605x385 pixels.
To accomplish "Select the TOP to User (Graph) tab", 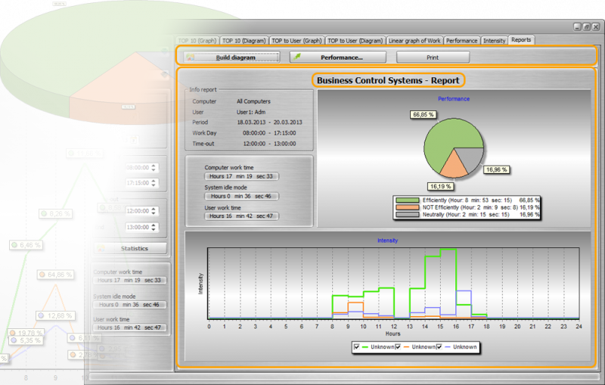I will coord(296,41).
